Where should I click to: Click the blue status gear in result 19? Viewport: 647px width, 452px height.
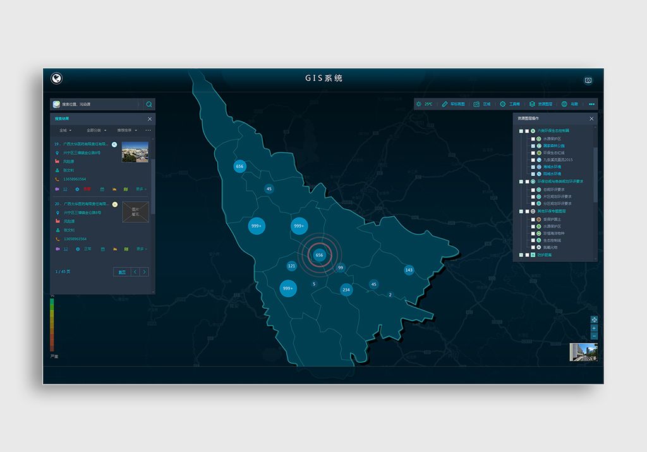click(77, 189)
